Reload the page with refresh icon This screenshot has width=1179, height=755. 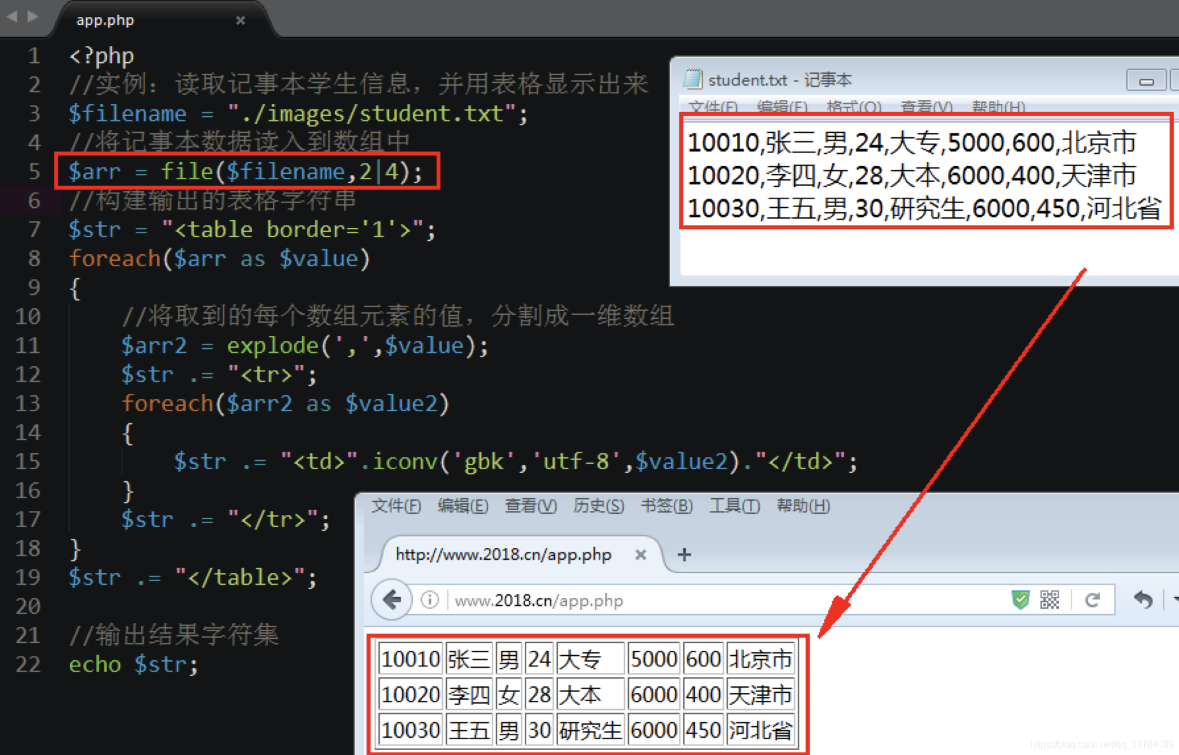[x=1092, y=600]
